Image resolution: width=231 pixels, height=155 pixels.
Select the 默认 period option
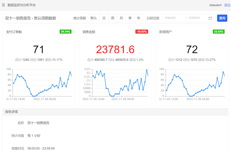coord(94,18)
